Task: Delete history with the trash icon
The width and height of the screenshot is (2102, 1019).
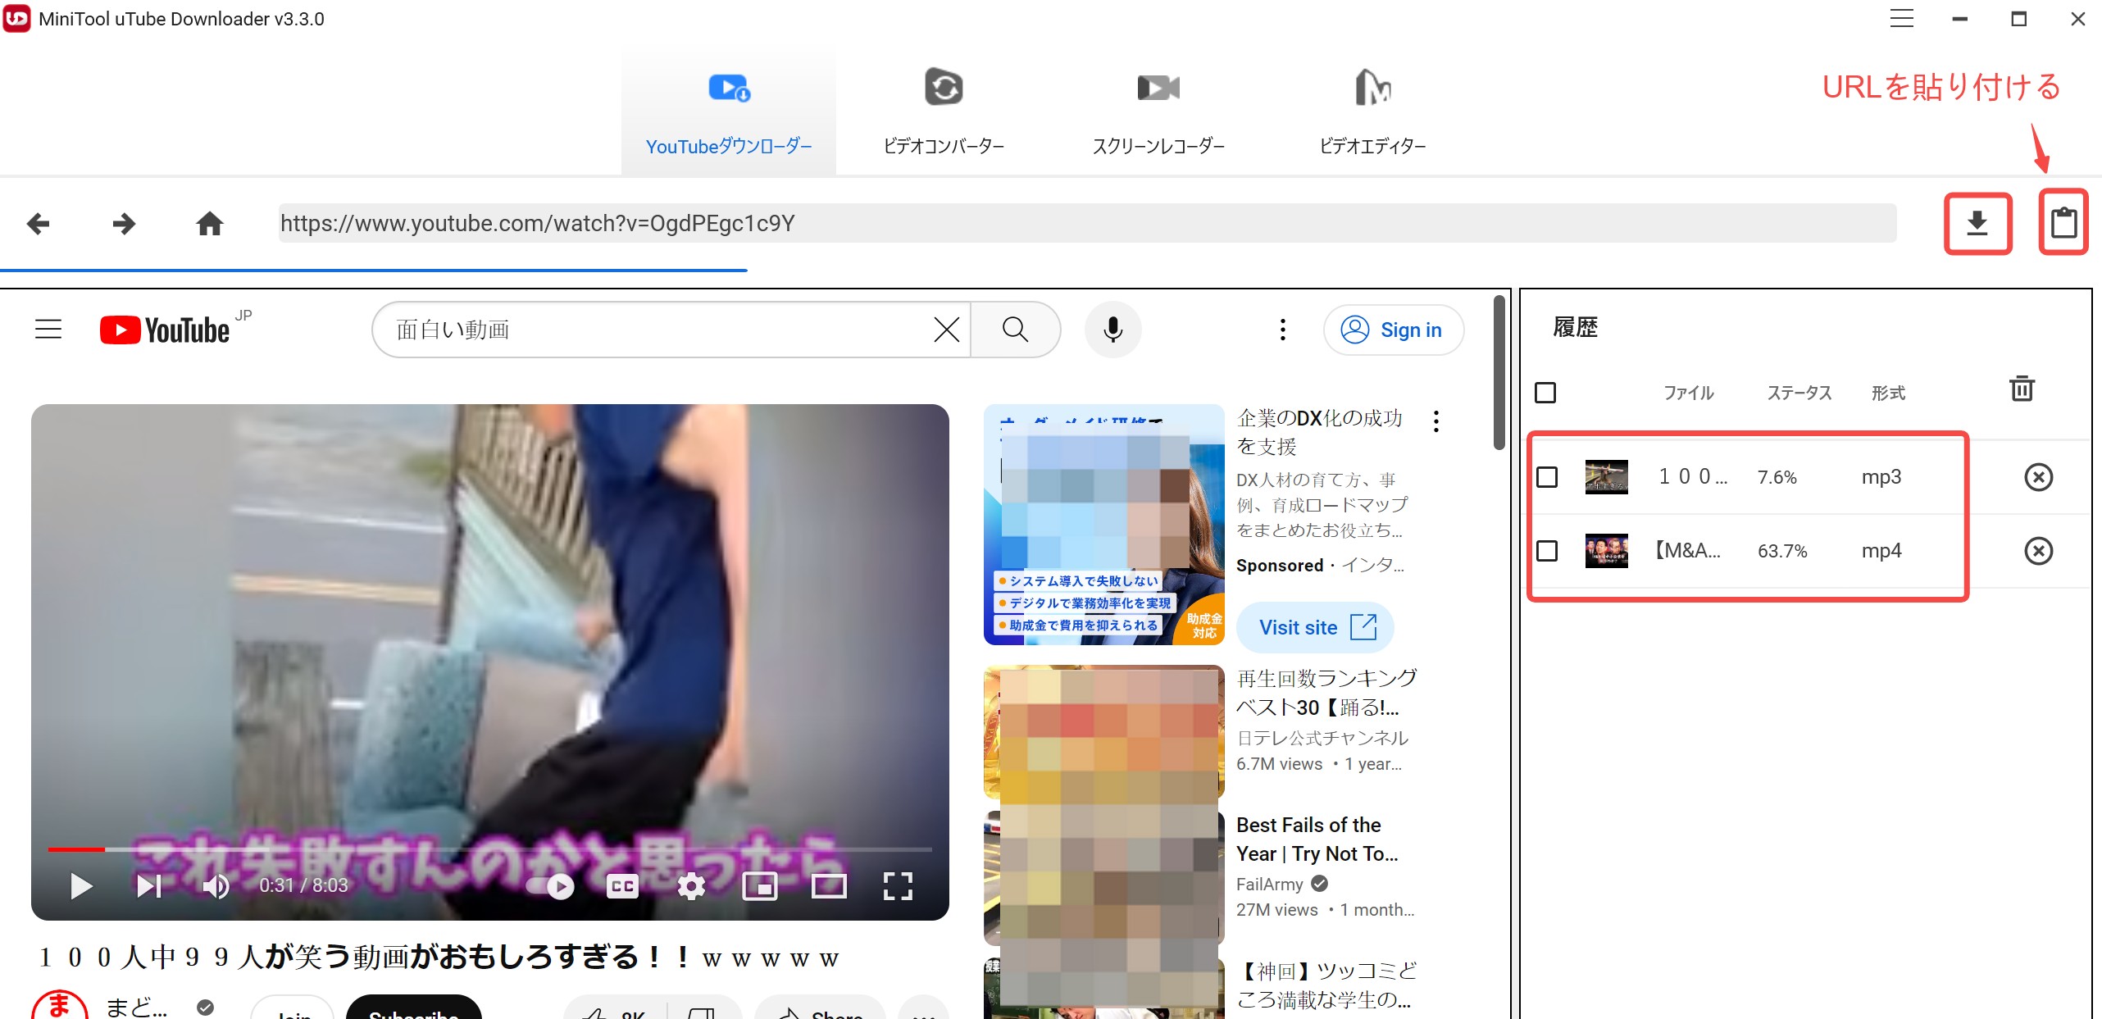Action: (x=2022, y=389)
